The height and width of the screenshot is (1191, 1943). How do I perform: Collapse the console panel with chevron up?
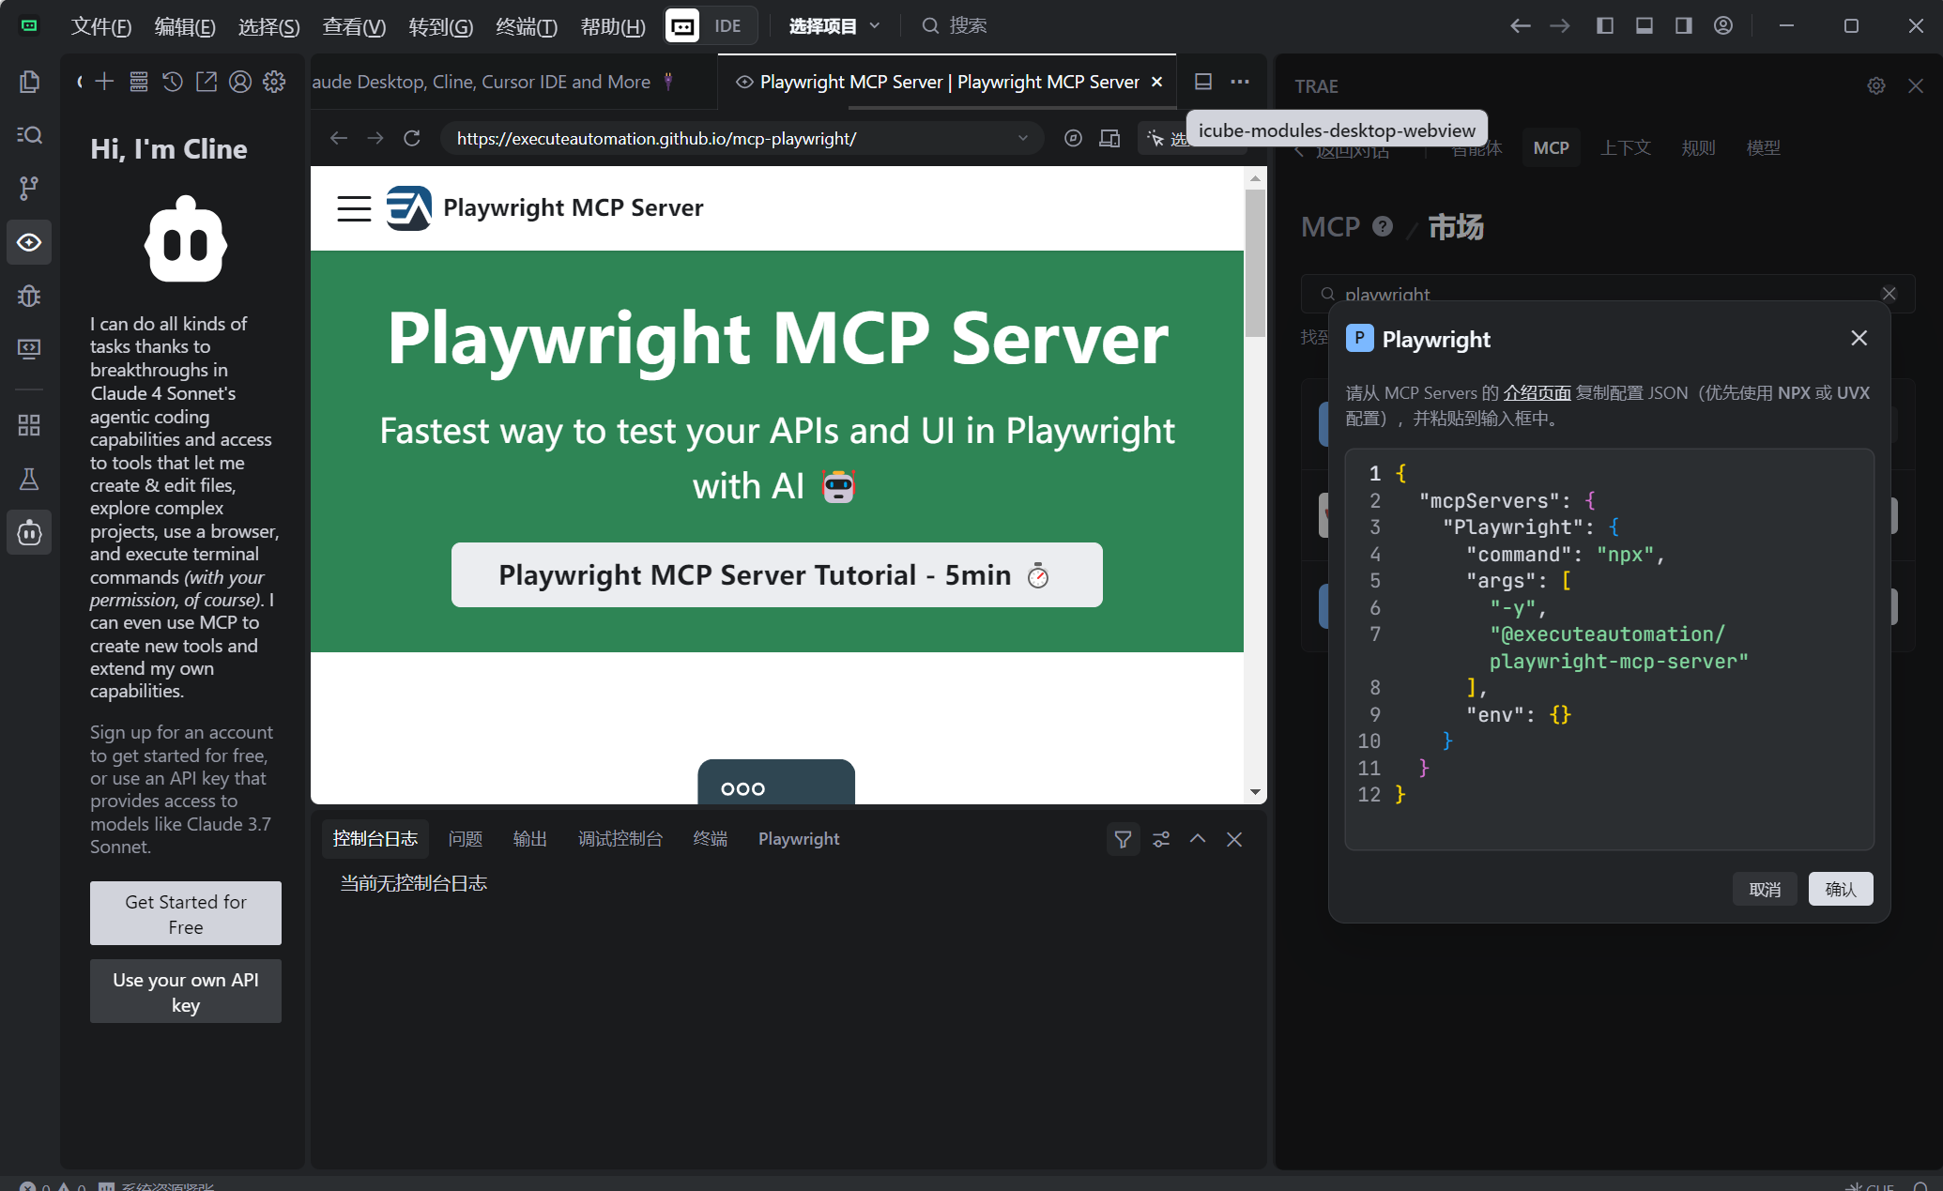coord(1198,839)
